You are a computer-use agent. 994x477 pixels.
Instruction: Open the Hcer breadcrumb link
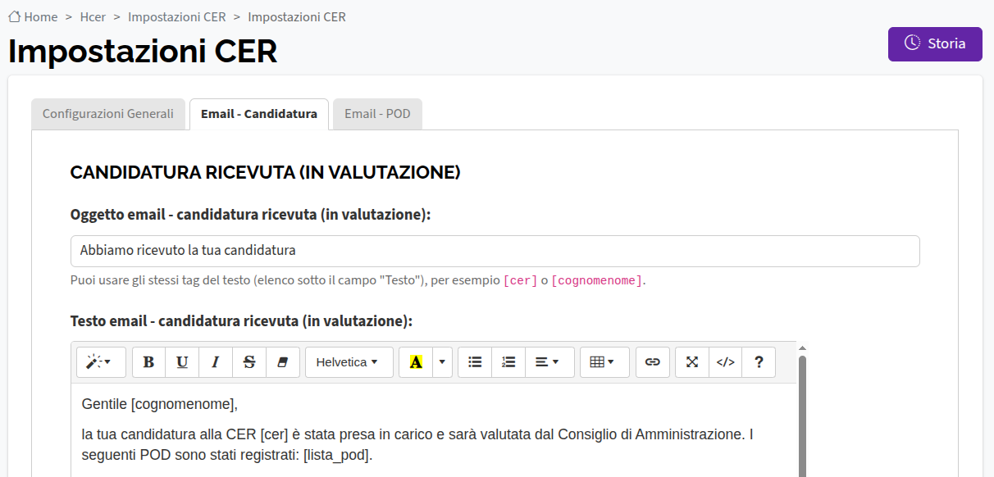pyautogui.click(x=93, y=16)
